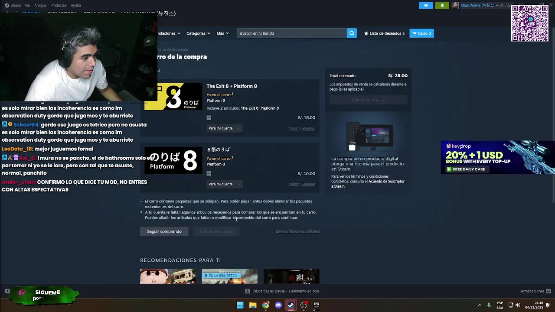Image resolution: width=555 pixels, height=312 pixels.
Task: Click the grayed 'Continuar al pago' button under total
Action: [x=369, y=100]
